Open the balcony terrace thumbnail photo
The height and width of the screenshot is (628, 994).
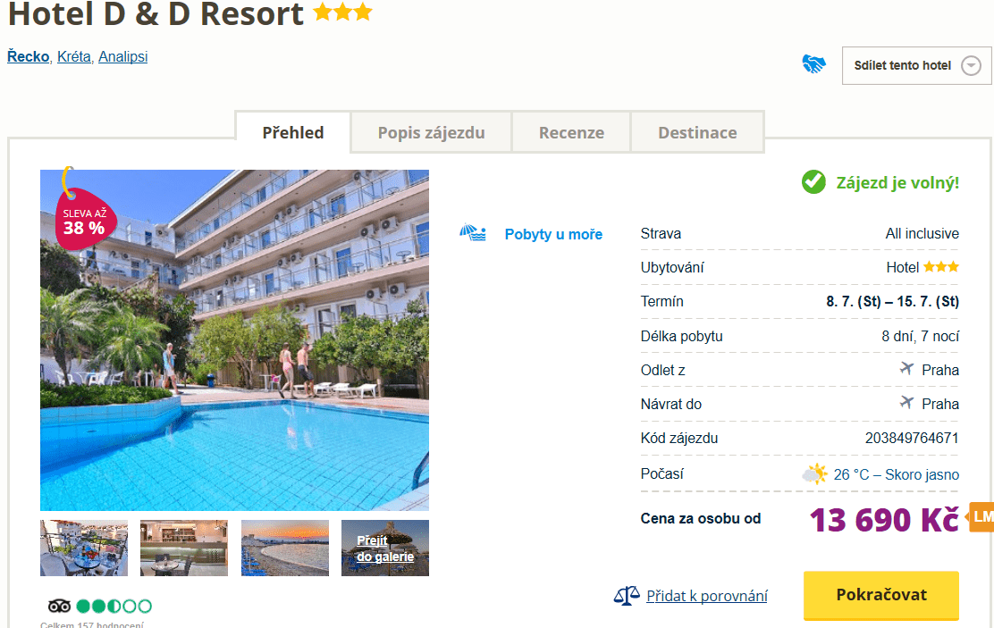point(84,548)
